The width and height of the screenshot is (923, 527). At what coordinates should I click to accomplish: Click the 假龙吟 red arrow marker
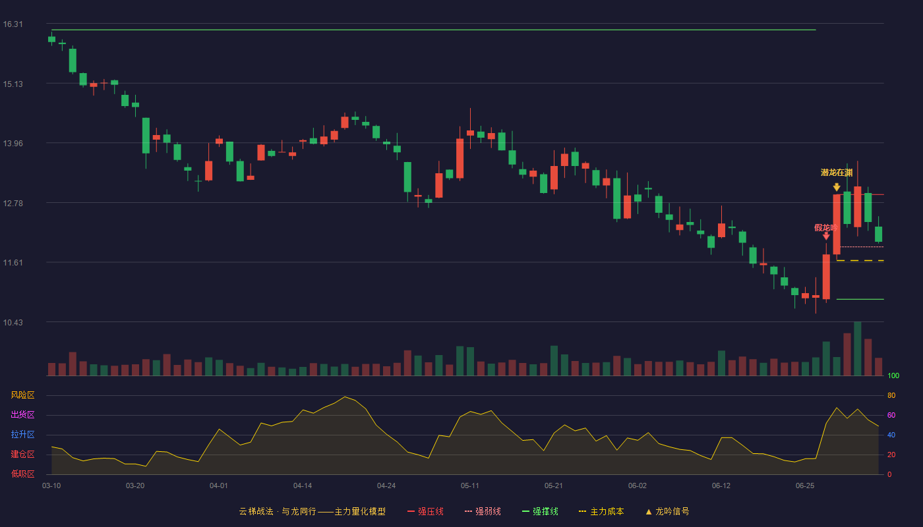click(x=826, y=236)
